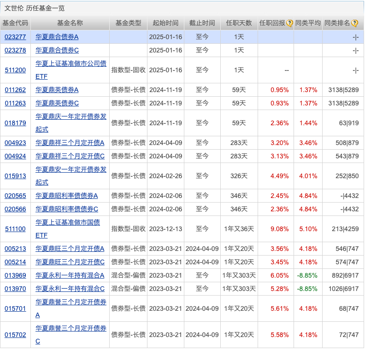Open 华夏永利一年持有混合C link
Image resolution: width=365 pixels, height=349 pixels.
[70, 289]
